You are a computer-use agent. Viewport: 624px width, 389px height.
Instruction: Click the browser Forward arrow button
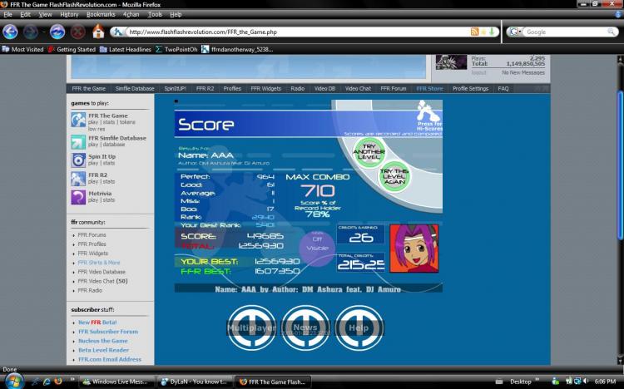coord(31,32)
